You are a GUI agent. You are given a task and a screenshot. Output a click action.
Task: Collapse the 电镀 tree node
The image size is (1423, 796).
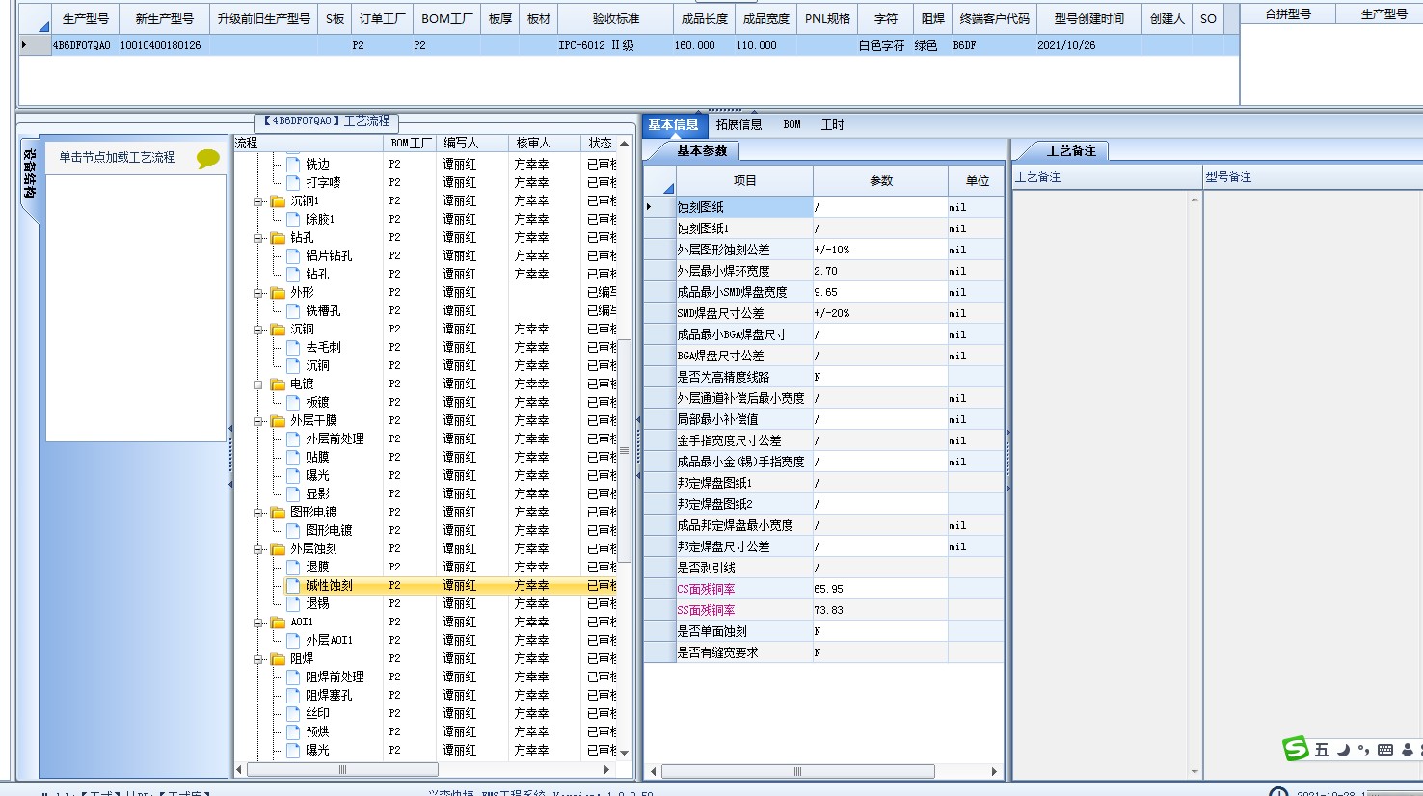[258, 385]
